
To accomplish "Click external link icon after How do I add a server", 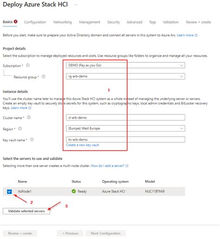I will (x=127, y=166).
